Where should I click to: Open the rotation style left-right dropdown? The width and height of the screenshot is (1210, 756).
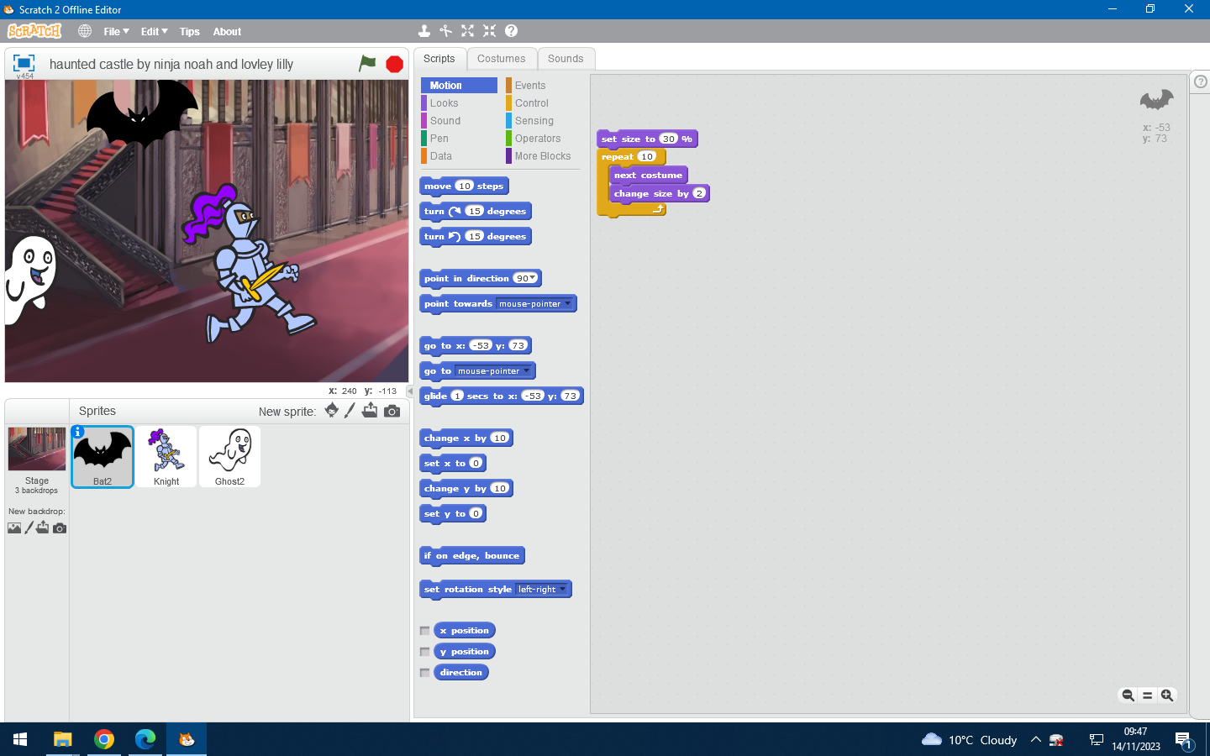click(562, 590)
